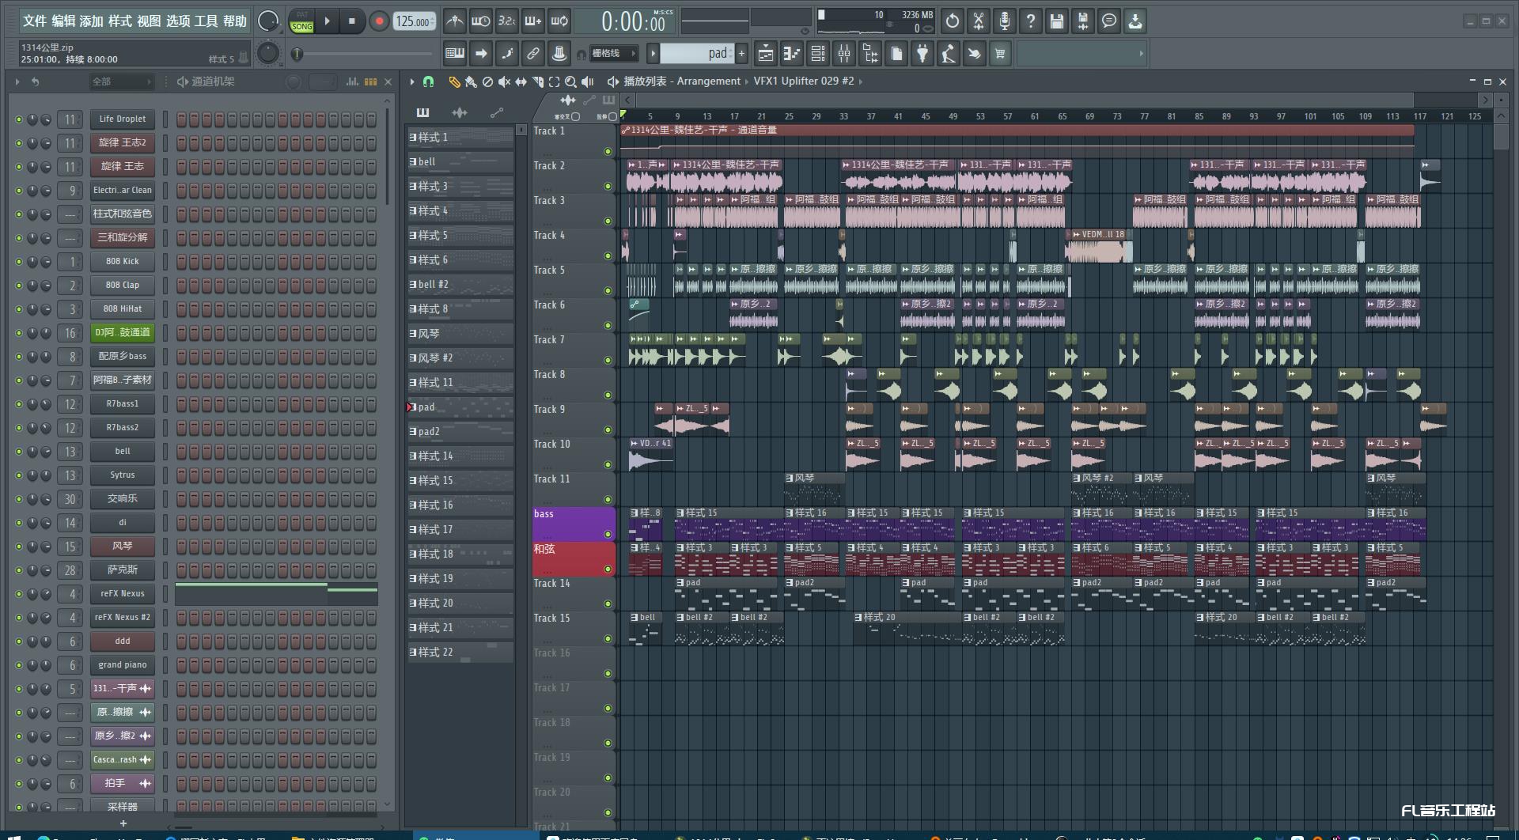
Task: Open the 视图 (View) menu
Action: click(x=148, y=21)
